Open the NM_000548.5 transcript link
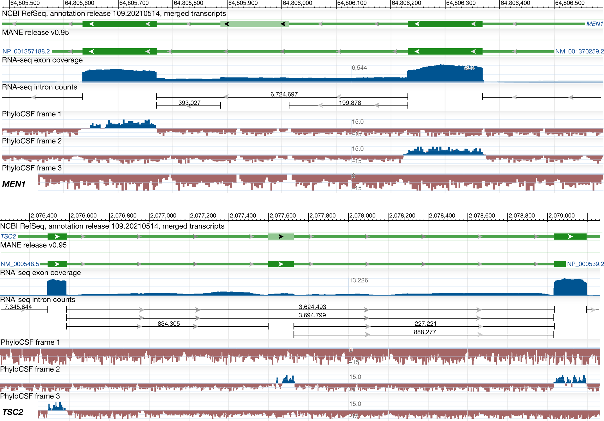The width and height of the screenshot is (604, 421). click(20, 264)
